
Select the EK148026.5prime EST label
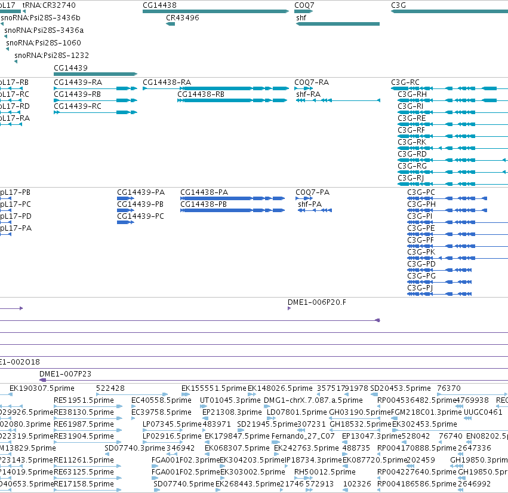[x=280, y=388]
